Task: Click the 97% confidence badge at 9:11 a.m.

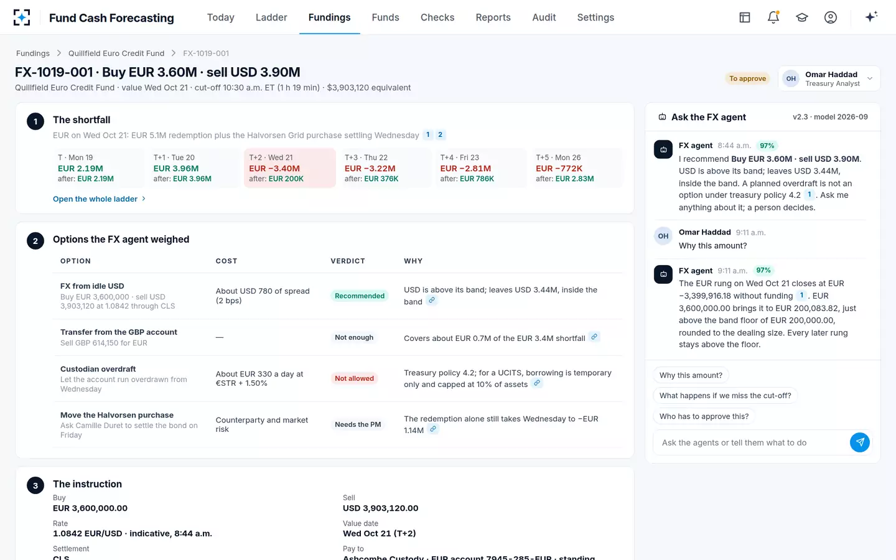Action: click(x=763, y=270)
